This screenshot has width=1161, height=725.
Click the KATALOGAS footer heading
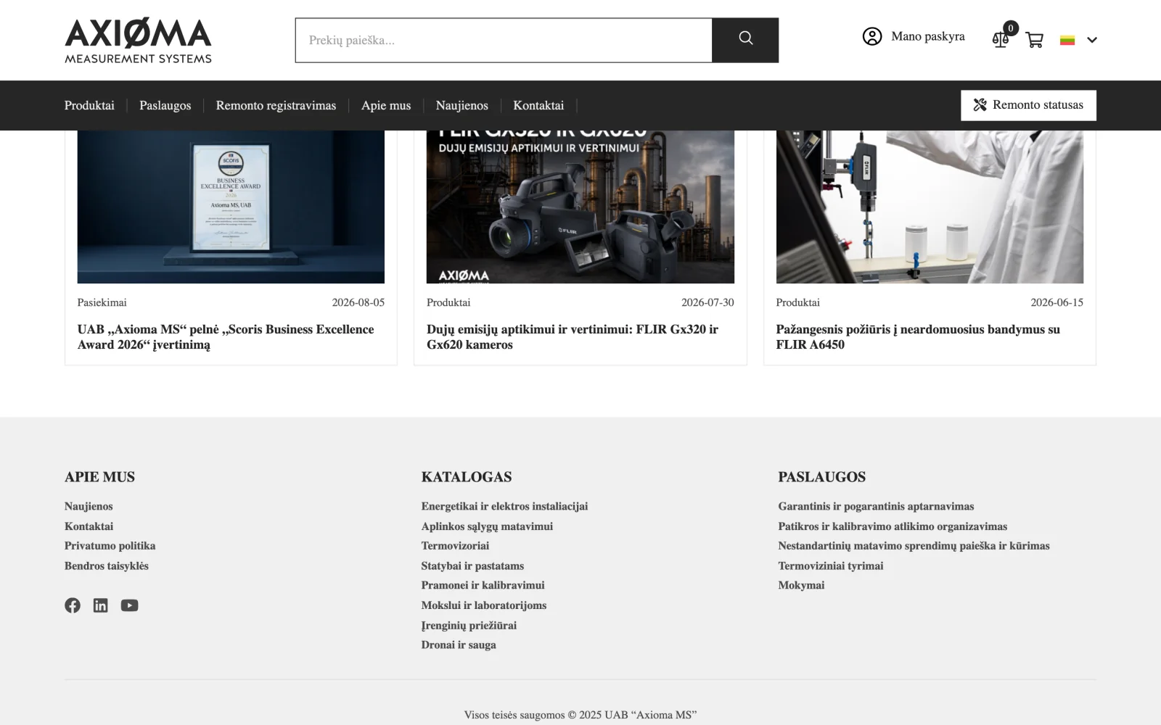click(467, 477)
